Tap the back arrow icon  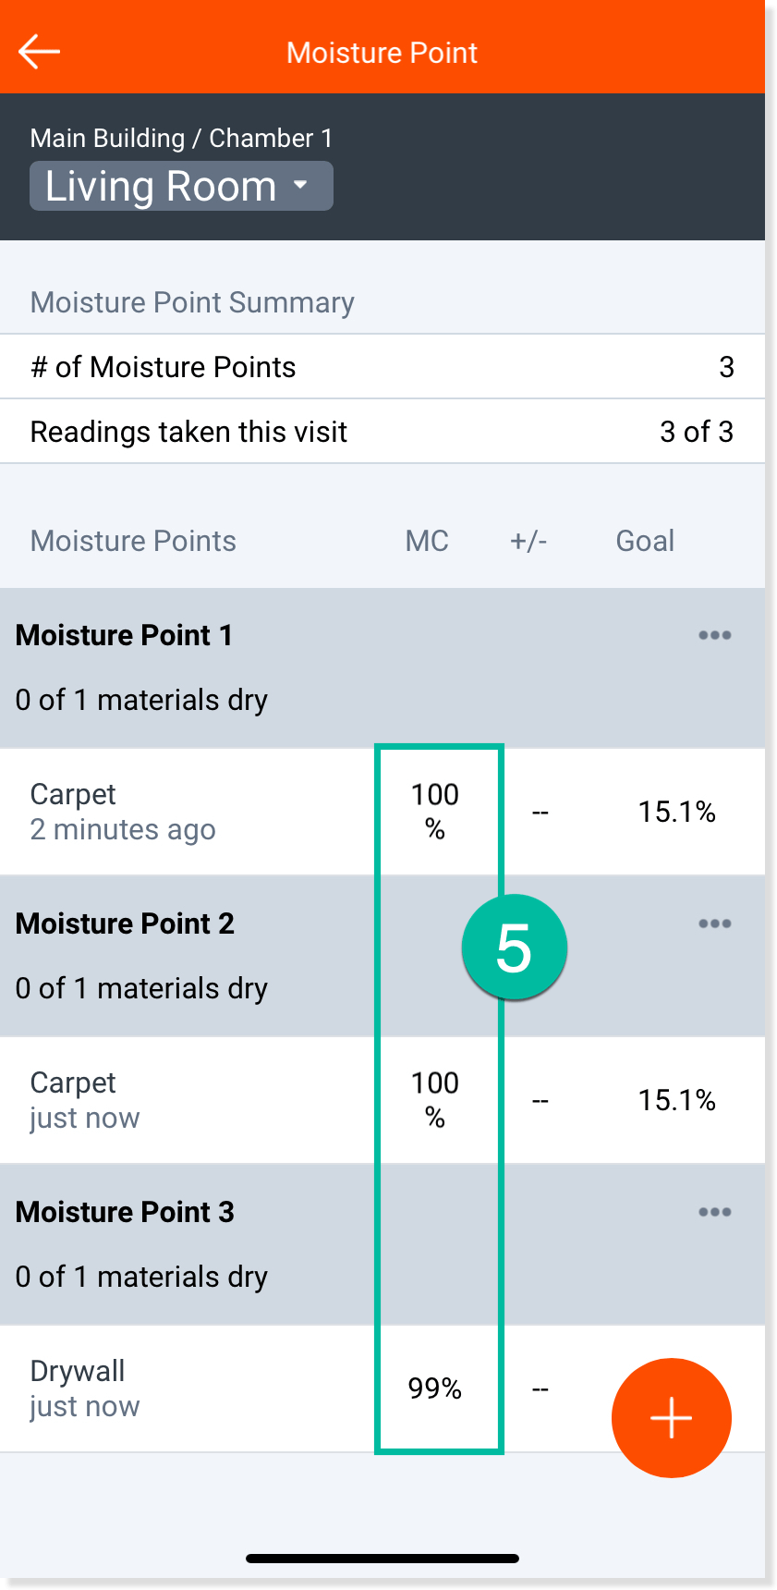(x=39, y=52)
